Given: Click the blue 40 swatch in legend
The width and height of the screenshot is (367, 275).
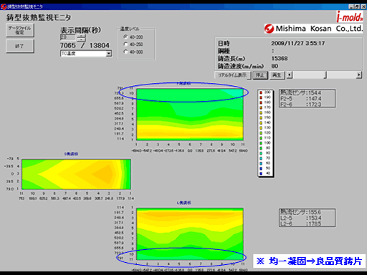Looking at the screenshot, I should point(261,173).
